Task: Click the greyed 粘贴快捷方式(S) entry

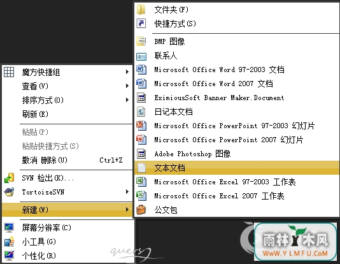Action: pyautogui.click(x=67, y=146)
